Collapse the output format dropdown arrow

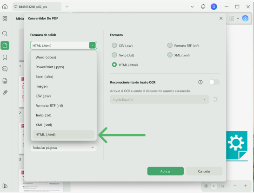click(x=92, y=45)
